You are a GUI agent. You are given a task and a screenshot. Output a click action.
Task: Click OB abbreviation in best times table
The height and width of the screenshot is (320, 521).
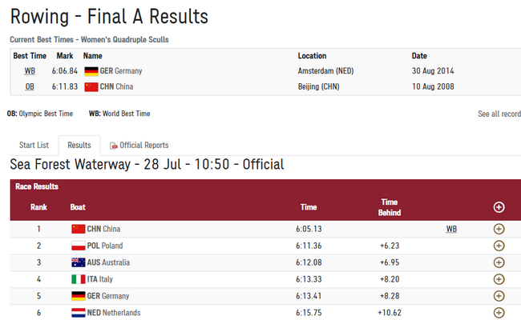(x=30, y=86)
